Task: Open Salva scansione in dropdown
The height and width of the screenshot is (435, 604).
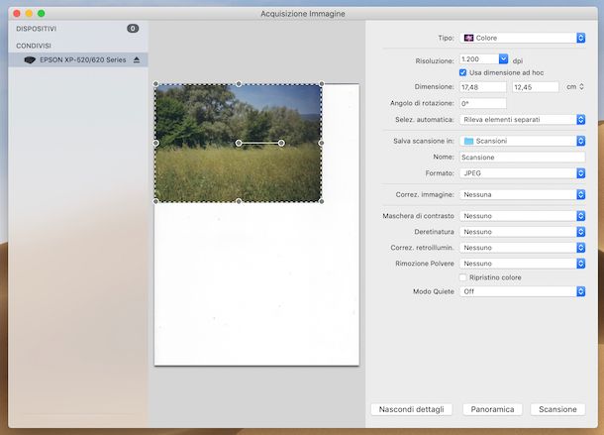Action: click(523, 141)
